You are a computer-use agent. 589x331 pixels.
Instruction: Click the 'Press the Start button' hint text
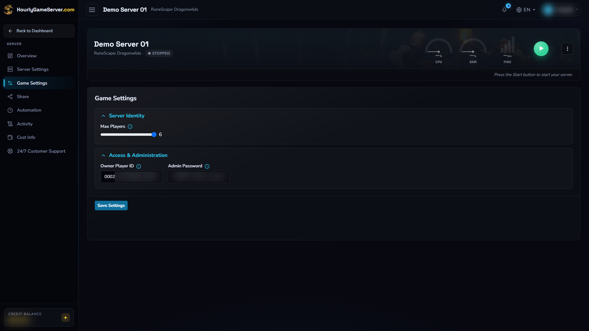(533, 75)
